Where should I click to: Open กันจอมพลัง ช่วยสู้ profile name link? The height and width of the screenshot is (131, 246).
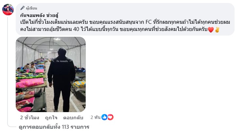(x=39, y=15)
